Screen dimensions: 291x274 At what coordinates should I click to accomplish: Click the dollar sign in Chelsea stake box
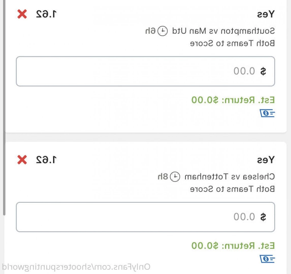(263, 217)
